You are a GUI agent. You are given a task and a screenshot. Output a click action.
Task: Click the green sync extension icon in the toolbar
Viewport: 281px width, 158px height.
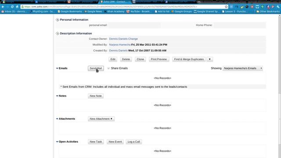263,7
